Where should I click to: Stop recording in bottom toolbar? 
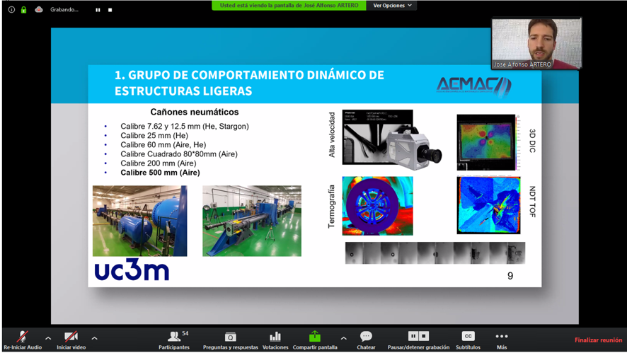[424, 336]
